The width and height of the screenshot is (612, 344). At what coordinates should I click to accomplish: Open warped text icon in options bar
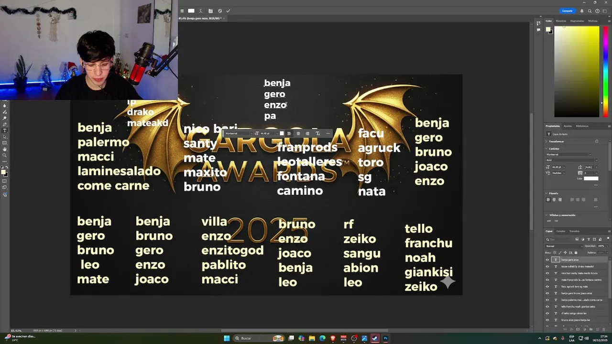click(201, 11)
